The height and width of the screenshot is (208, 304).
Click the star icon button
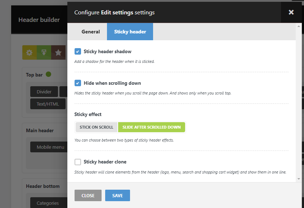[x=58, y=52]
